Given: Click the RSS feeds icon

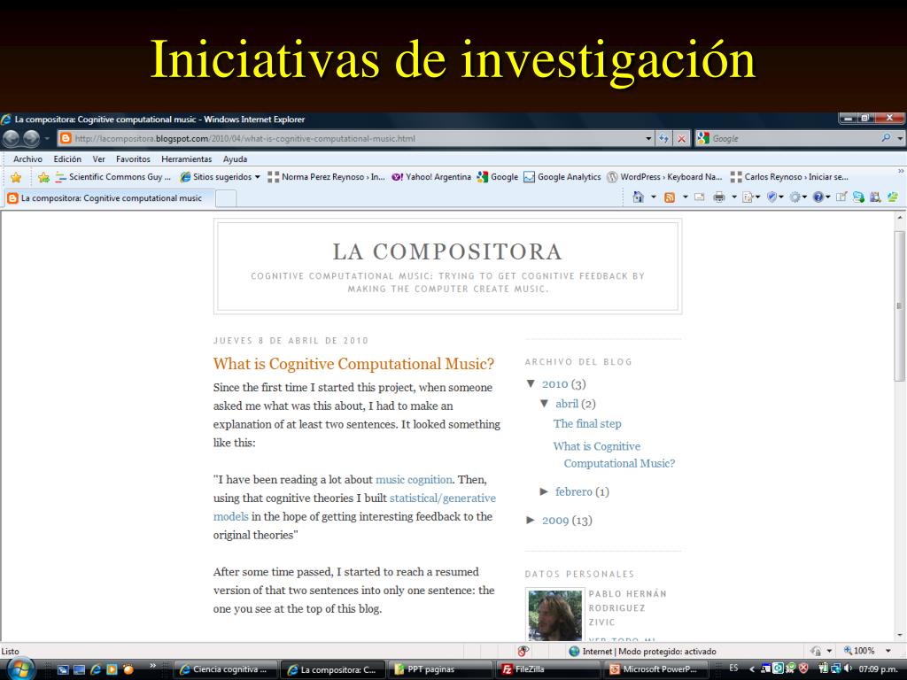Looking at the screenshot, I should 670,197.
